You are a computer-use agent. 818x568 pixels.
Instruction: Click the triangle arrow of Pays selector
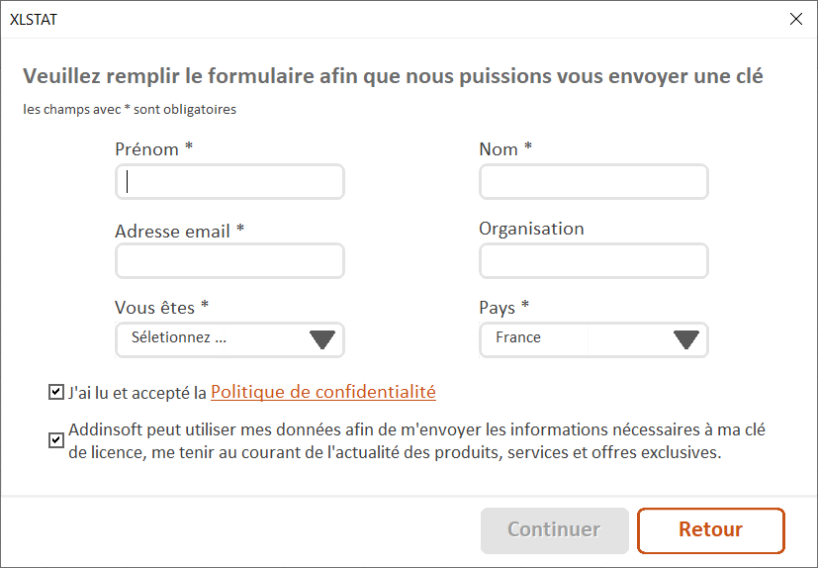[686, 339]
